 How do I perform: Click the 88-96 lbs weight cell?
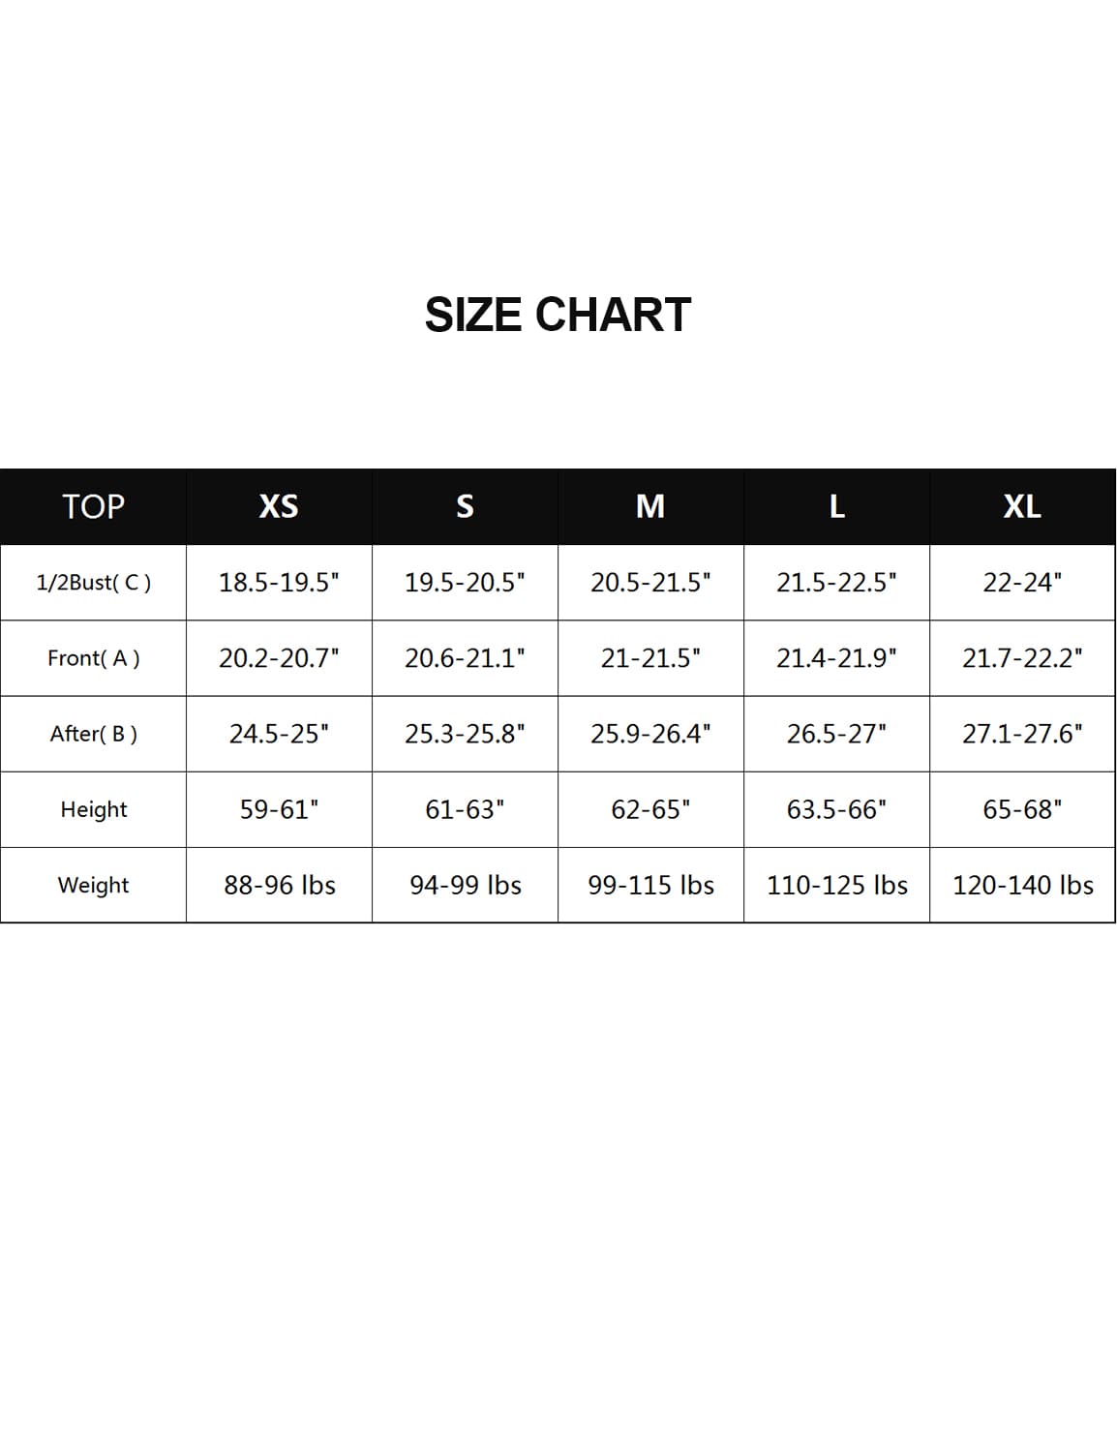(279, 885)
